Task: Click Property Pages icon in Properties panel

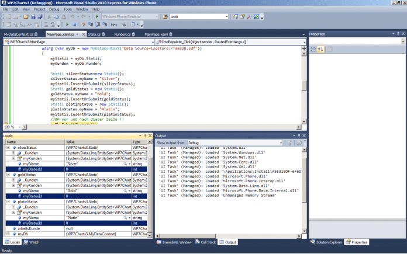Action: pyautogui.click(x=330, y=49)
